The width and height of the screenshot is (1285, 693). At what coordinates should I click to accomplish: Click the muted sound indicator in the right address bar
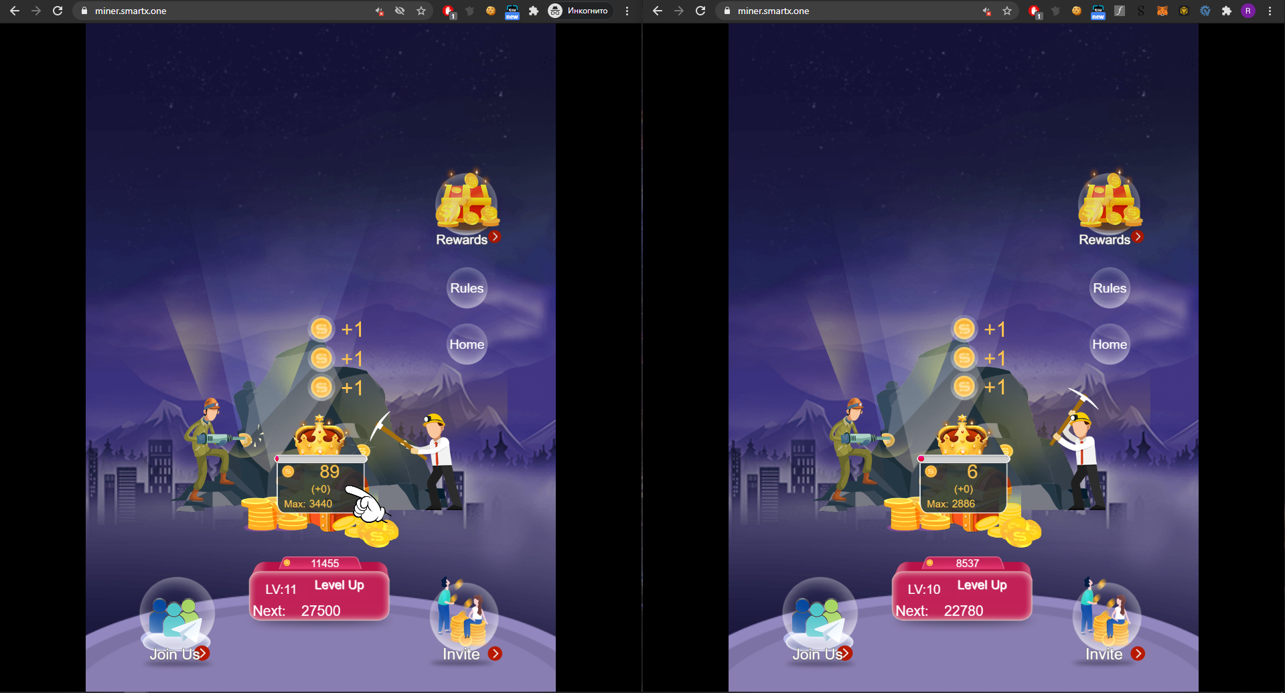pos(986,11)
